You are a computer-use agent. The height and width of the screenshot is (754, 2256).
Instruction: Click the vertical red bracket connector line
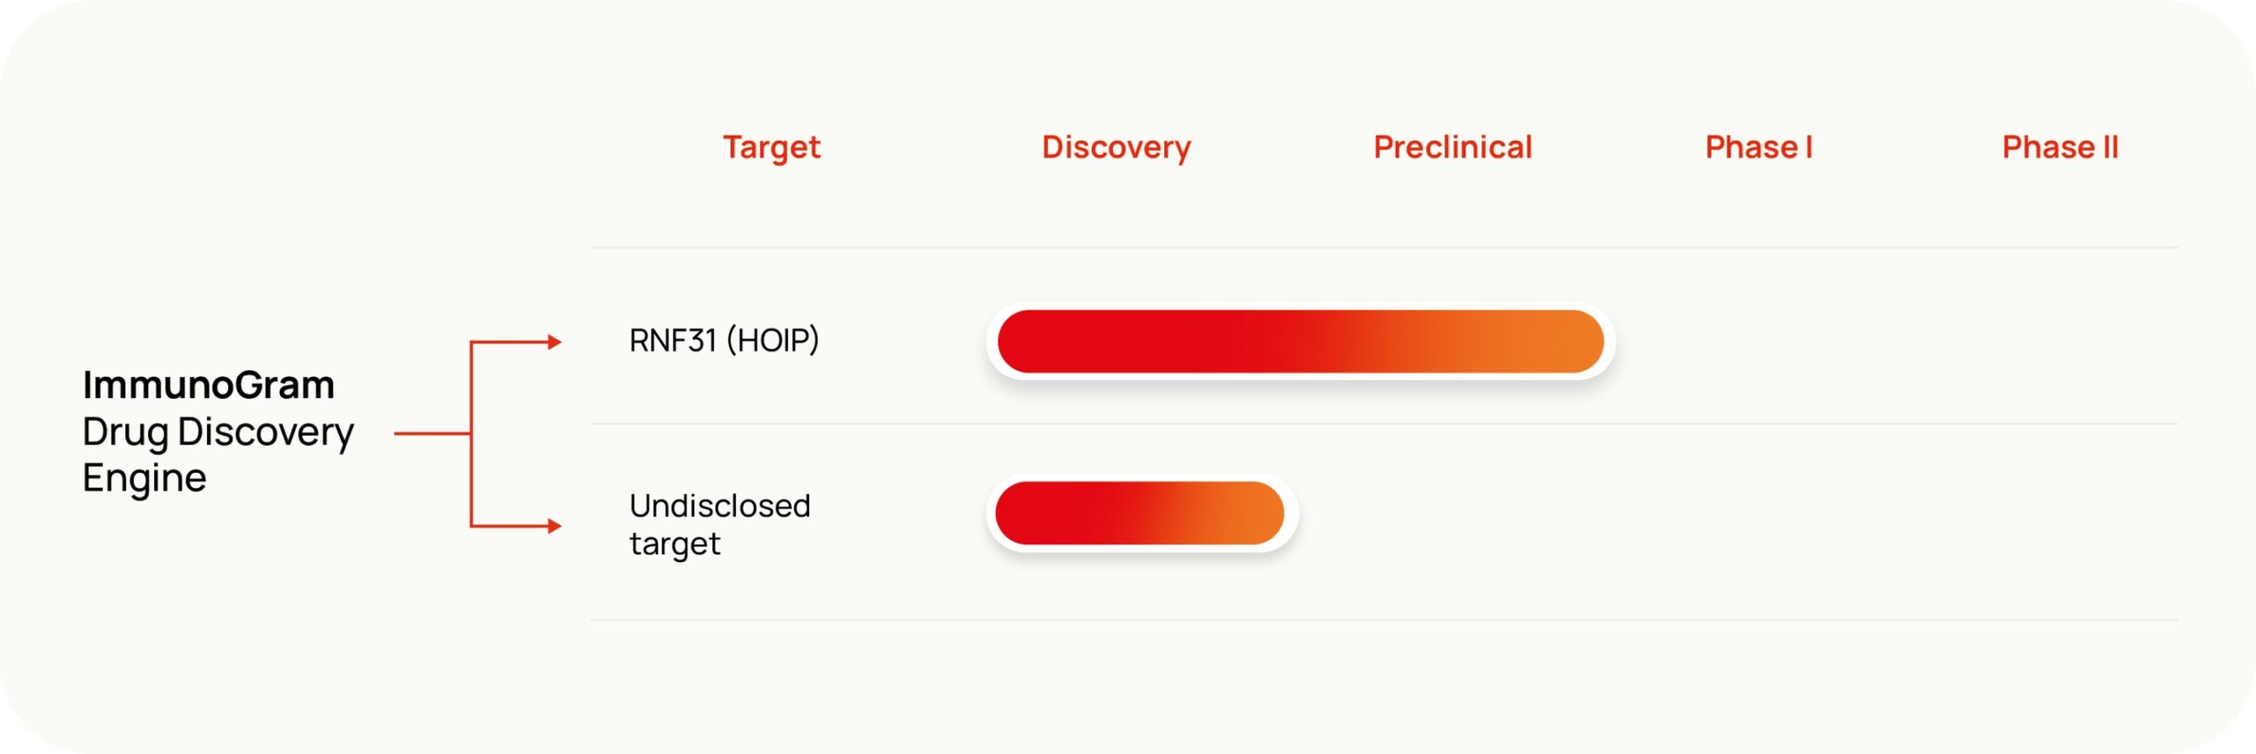471,396
